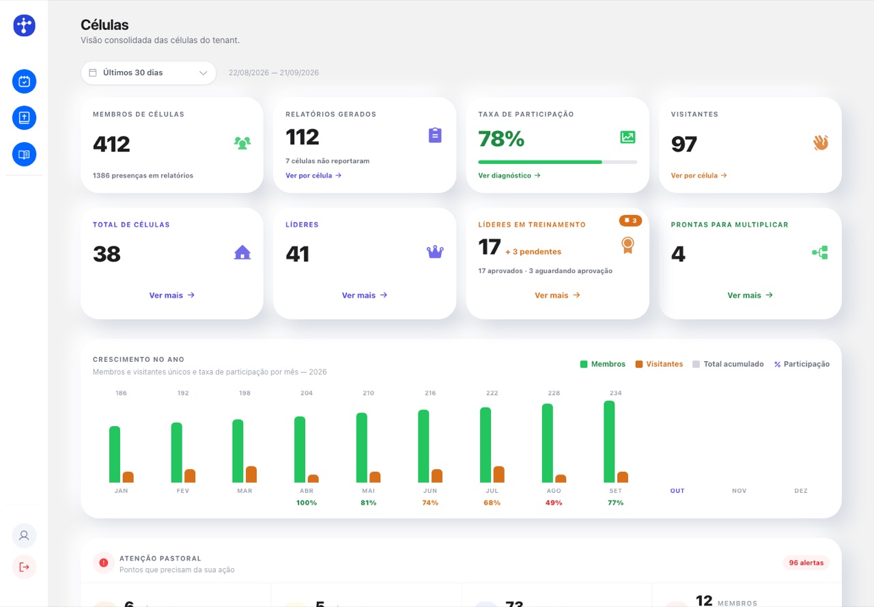Click the orange JUL visitors bar

499,475
